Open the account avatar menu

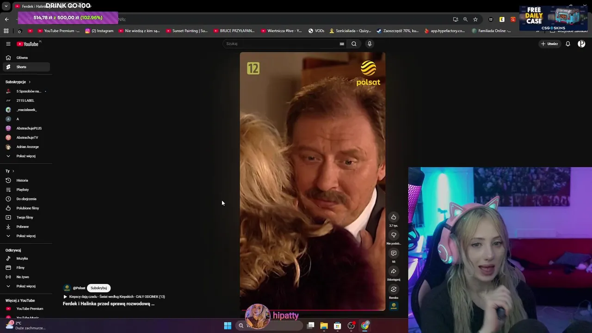tap(581, 44)
